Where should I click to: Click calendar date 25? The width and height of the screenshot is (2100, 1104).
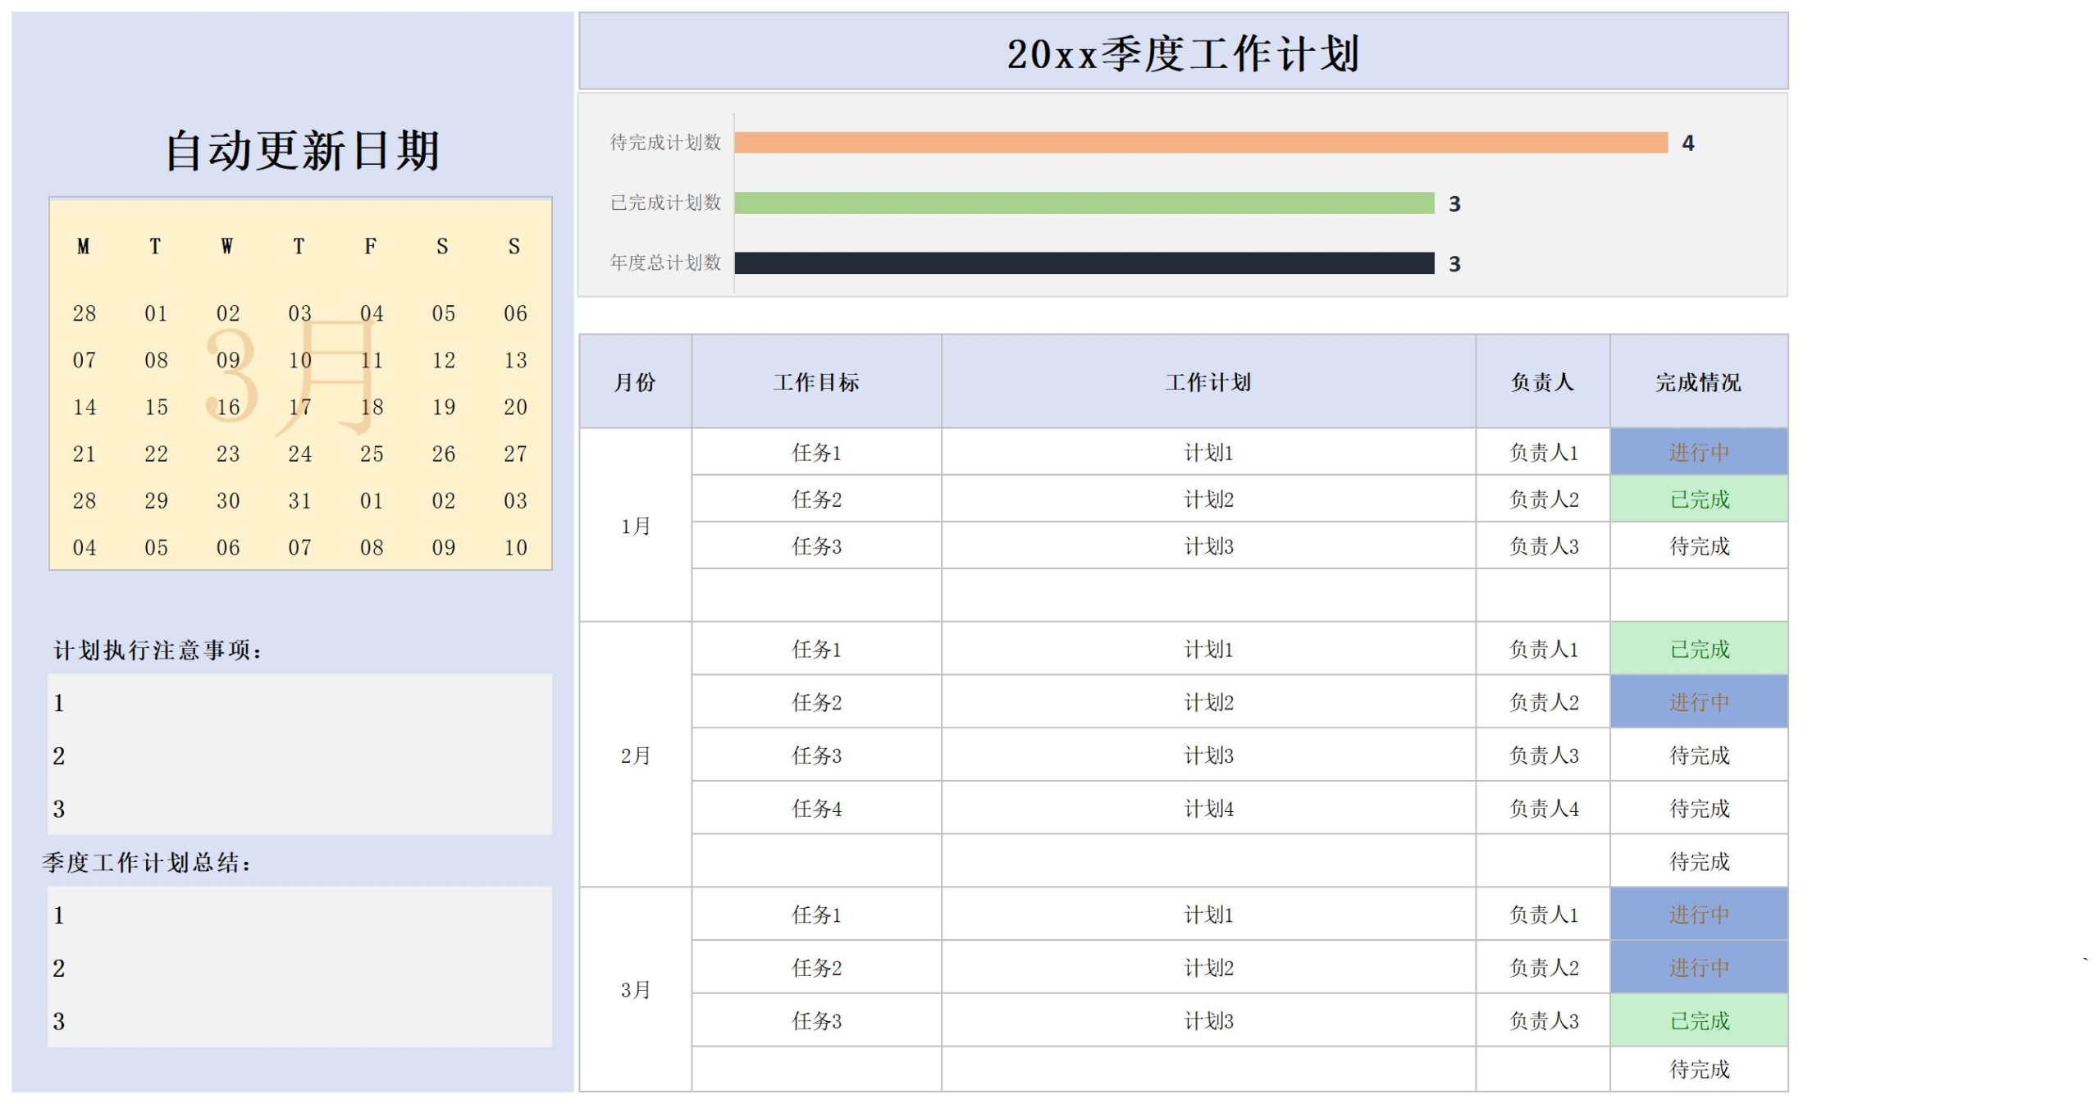[372, 454]
